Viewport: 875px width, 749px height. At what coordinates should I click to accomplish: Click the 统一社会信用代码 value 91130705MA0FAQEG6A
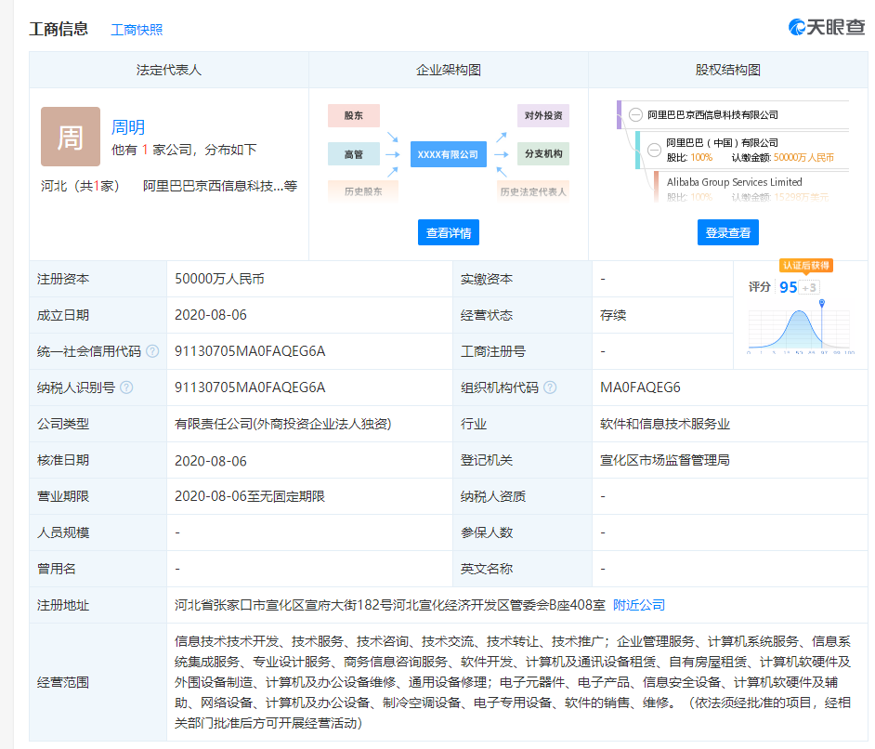(x=250, y=351)
